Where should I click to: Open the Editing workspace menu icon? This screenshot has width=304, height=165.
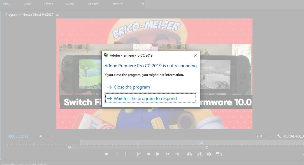tap(16, 4)
